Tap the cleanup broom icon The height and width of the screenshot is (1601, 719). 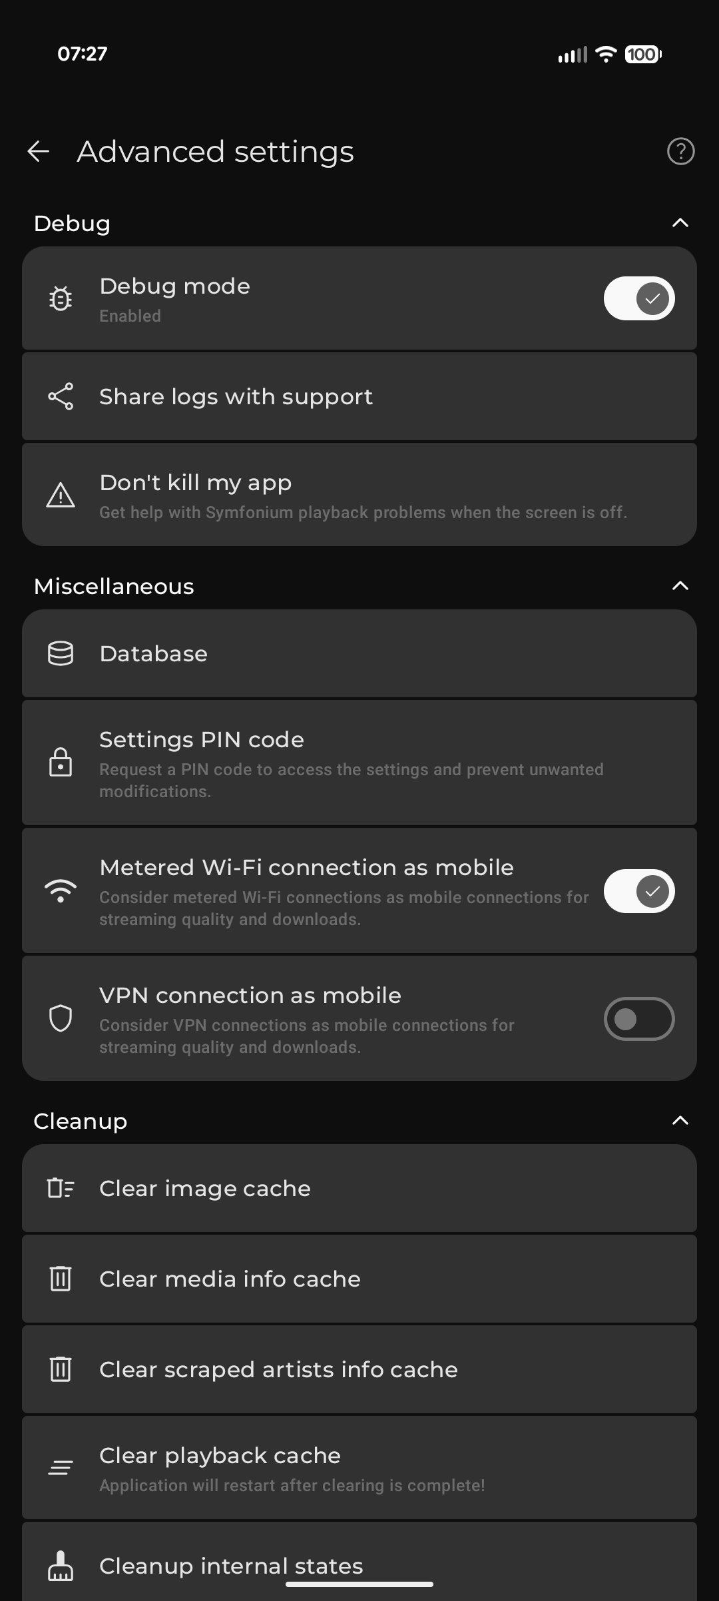pyautogui.click(x=61, y=1566)
